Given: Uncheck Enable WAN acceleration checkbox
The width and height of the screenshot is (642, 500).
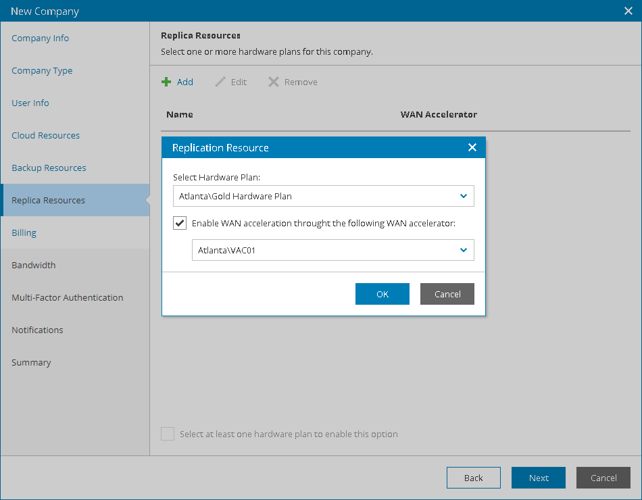Looking at the screenshot, I should click(x=180, y=223).
